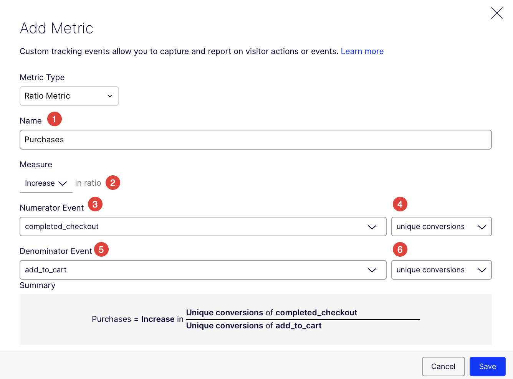Open numerator unique conversions dropdown

(441, 227)
